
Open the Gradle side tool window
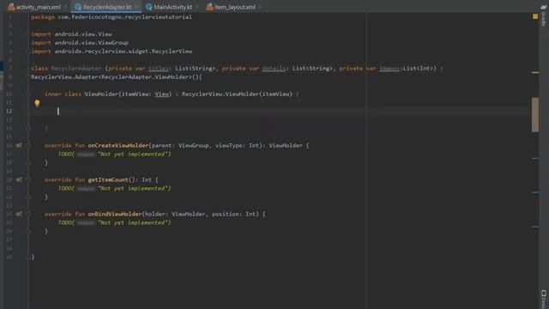click(543, 15)
